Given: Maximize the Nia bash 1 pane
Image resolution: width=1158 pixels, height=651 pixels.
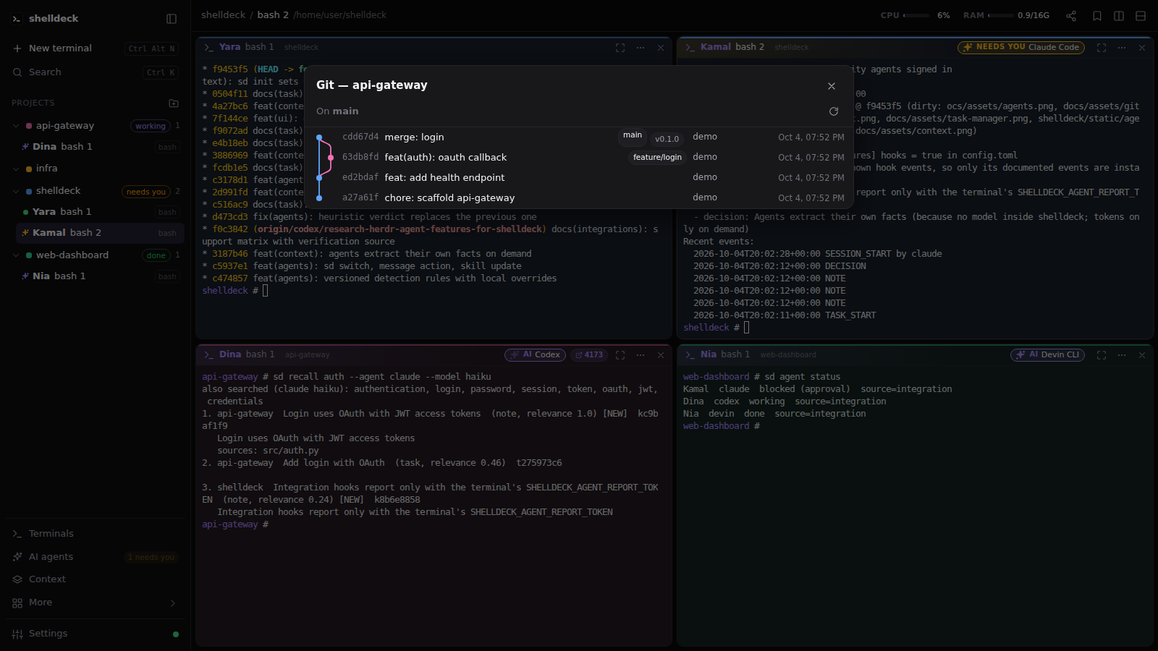Looking at the screenshot, I should (1102, 355).
